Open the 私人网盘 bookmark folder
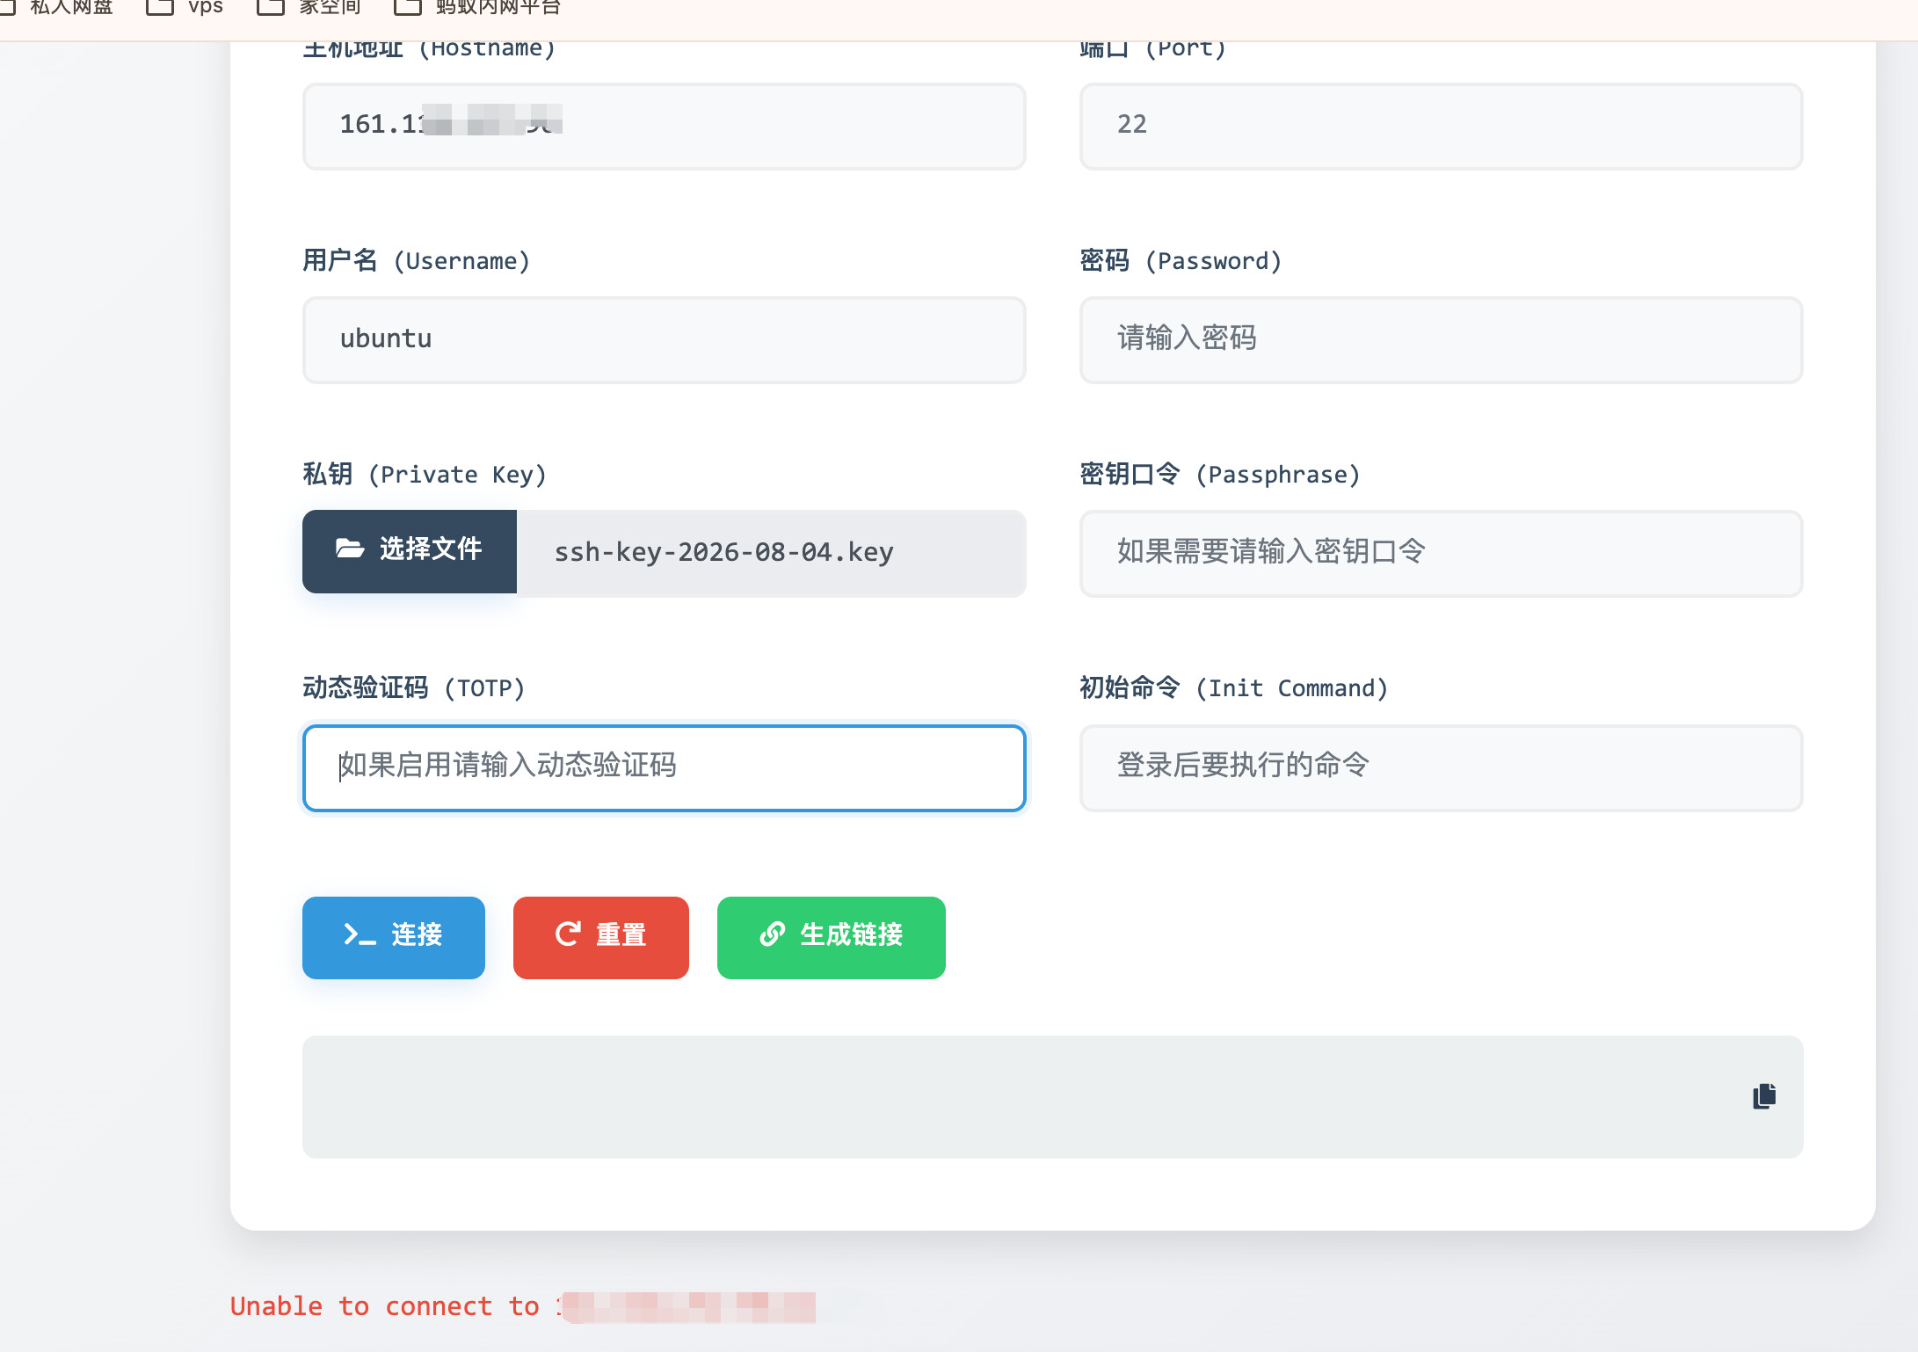Image resolution: width=1918 pixels, height=1352 pixels. [x=57, y=8]
